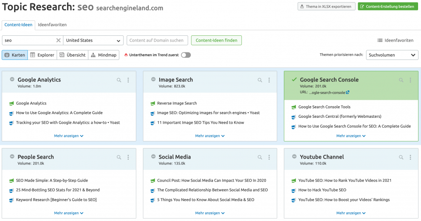This screenshot has width=421, height=221.
Task: Open Tracking your SEO with Google Analytics headline
Action: point(68,122)
